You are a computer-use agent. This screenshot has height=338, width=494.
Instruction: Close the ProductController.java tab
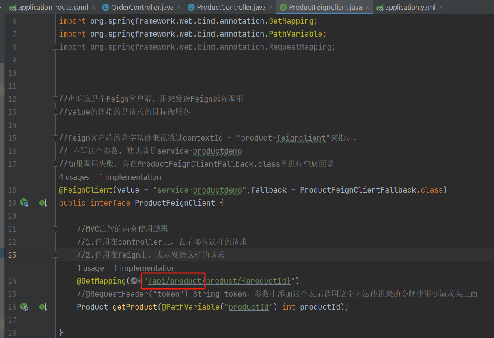pos(272,7)
